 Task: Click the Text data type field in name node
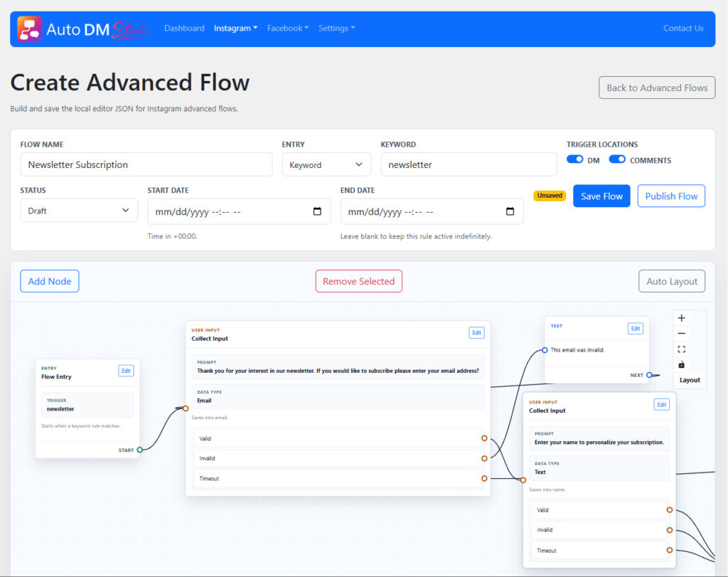point(599,468)
